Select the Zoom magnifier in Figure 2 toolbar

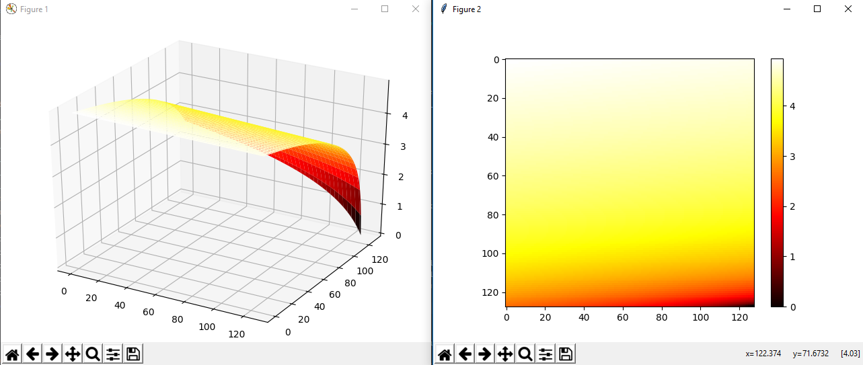coord(525,354)
